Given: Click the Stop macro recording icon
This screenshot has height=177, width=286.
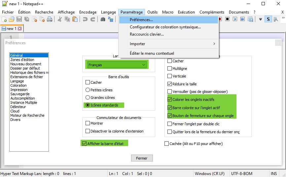Looking at the screenshot, I should [227, 19].
